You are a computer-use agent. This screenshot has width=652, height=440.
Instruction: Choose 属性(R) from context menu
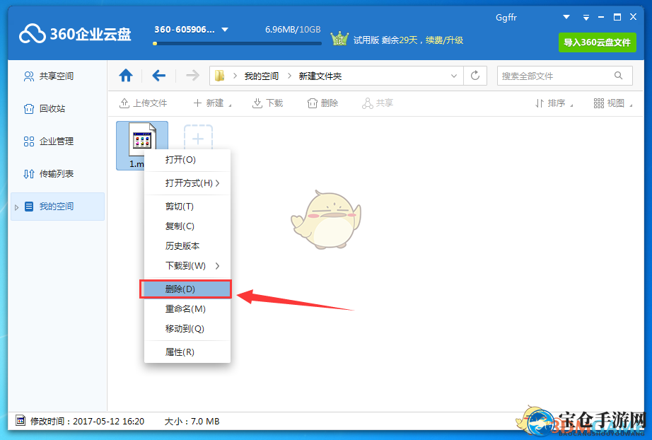click(187, 352)
